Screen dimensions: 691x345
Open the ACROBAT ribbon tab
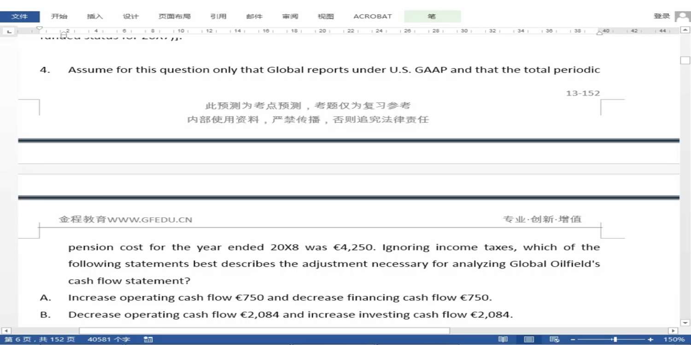[372, 17]
